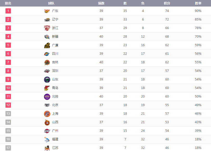The height and width of the screenshot is (151, 211).
Task: Open the 深圳 team name link
Action: 55,71
